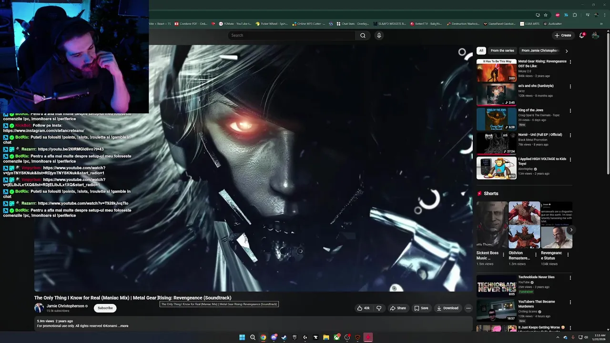This screenshot has width=610, height=343.
Task: Dislike the video with the thumbs-down icon
Action: pos(379,308)
